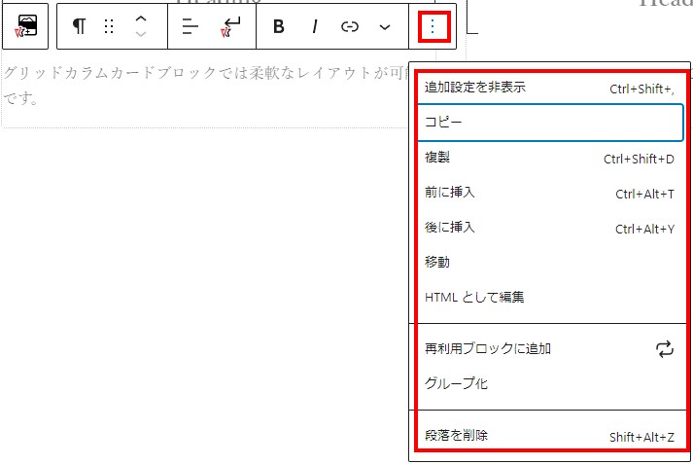Insert a link with the link icon
Screen dimensions: 693x465
[350, 27]
